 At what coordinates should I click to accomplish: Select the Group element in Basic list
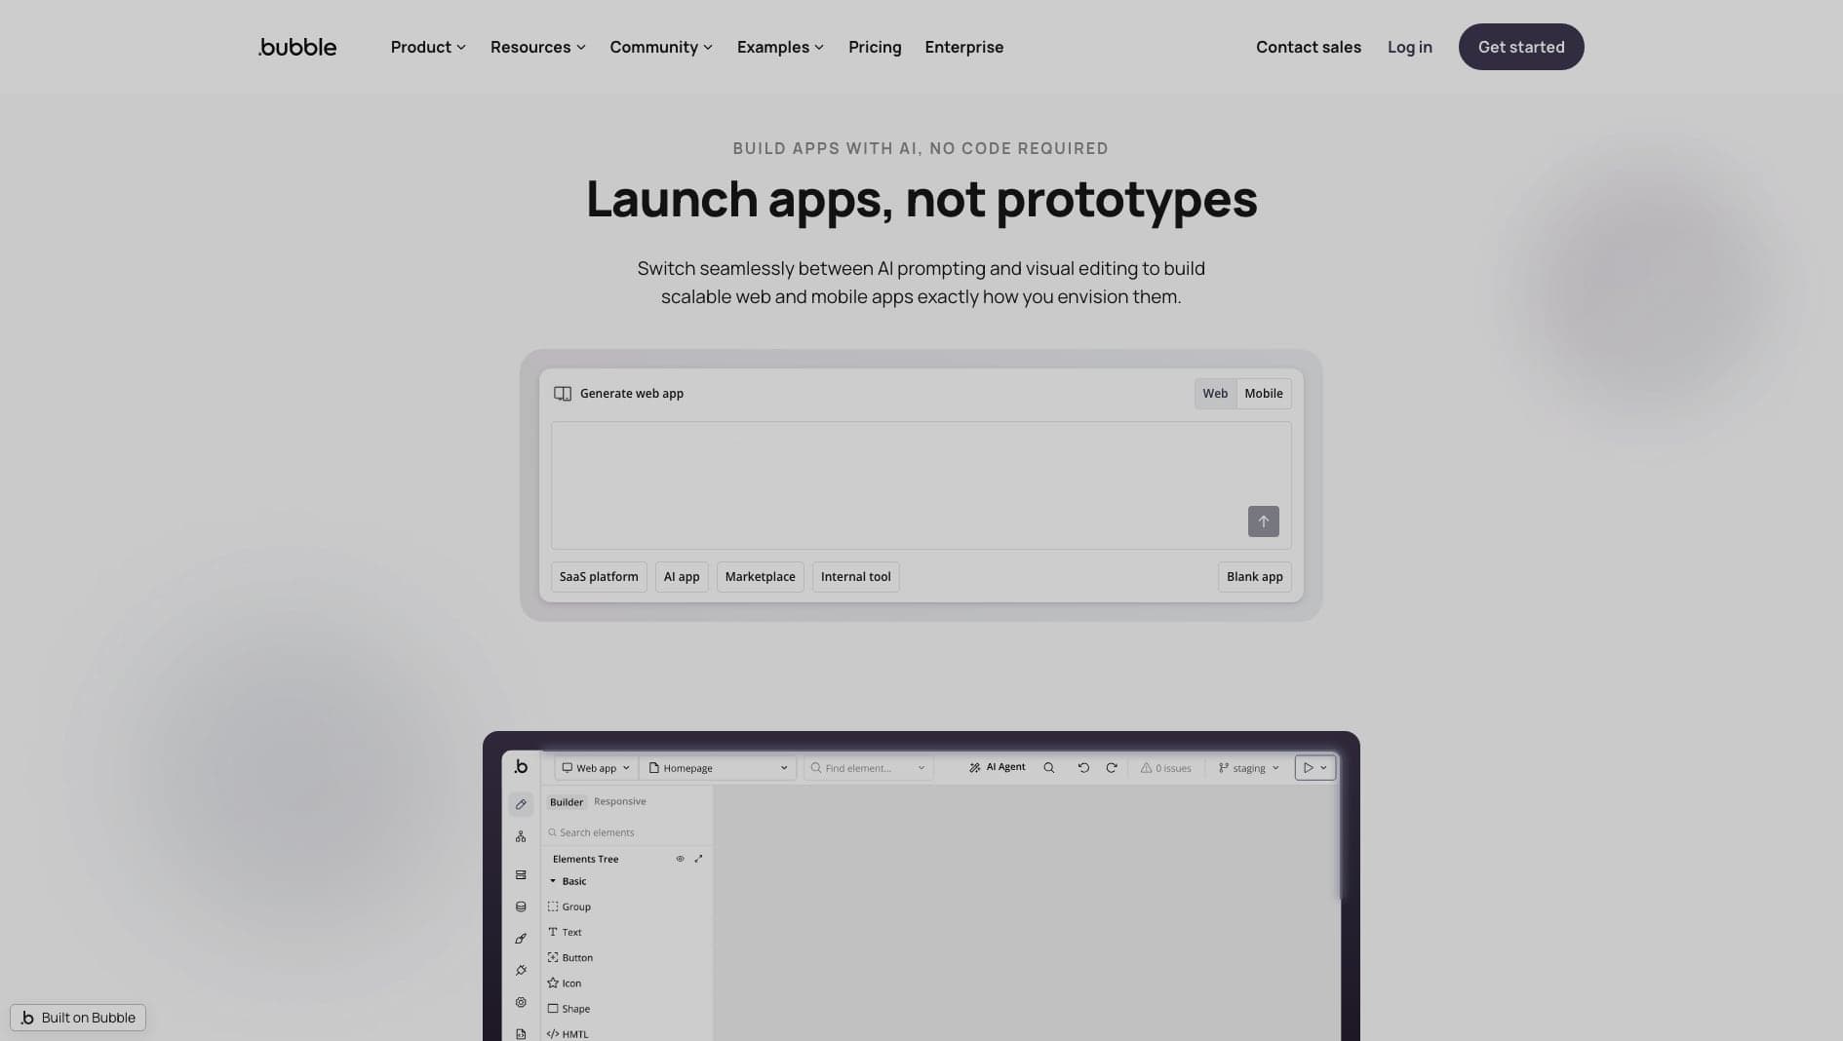click(x=569, y=906)
